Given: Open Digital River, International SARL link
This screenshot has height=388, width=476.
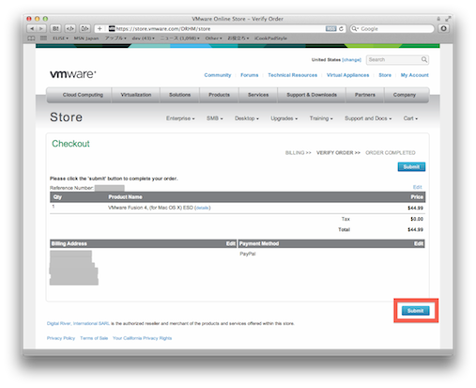Looking at the screenshot, I should (78, 323).
